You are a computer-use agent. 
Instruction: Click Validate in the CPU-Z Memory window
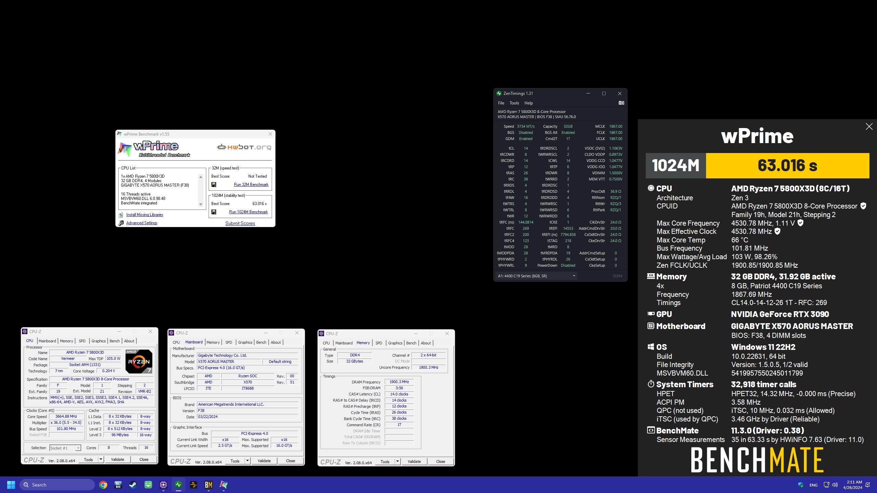tap(414, 462)
